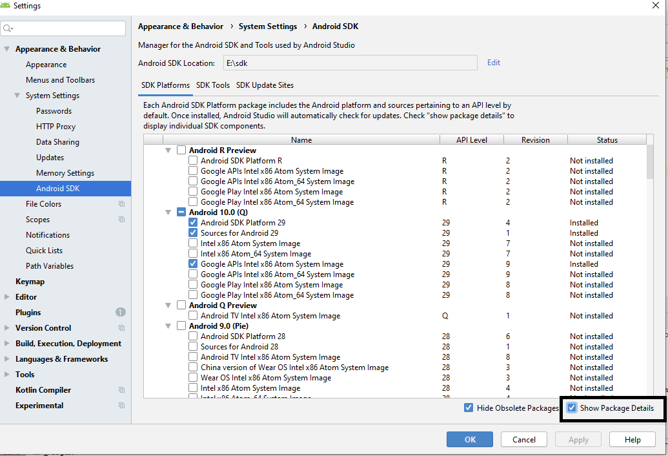Open the SDK Update Sites tab

pos(265,85)
